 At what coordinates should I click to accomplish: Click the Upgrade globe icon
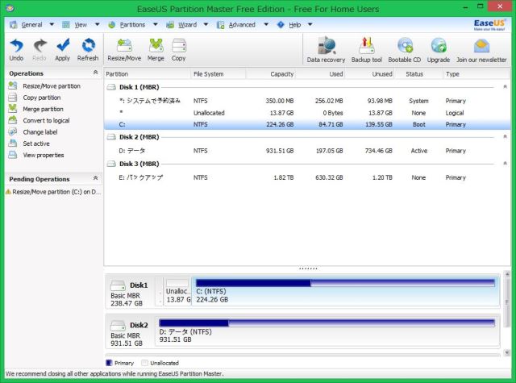439,45
